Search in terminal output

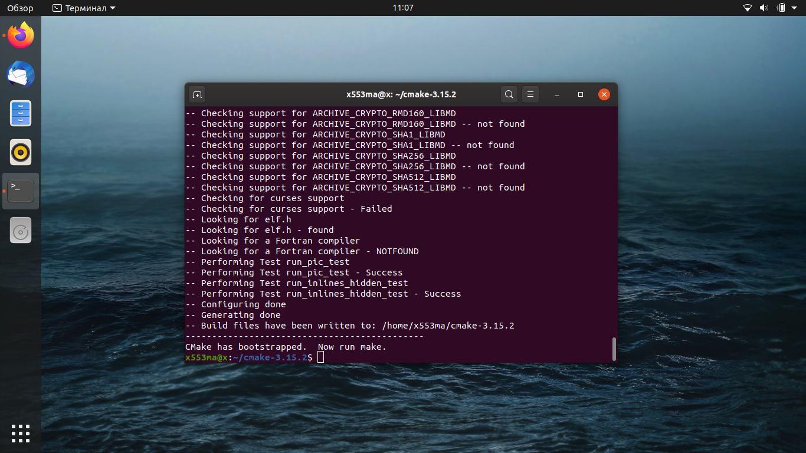[509, 94]
